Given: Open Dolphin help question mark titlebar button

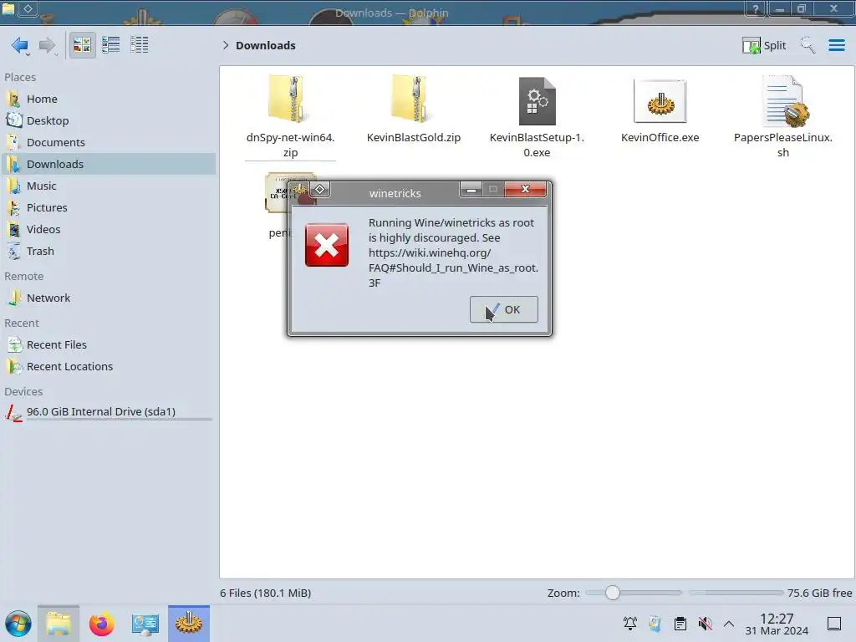Looking at the screenshot, I should pyautogui.click(x=756, y=8).
